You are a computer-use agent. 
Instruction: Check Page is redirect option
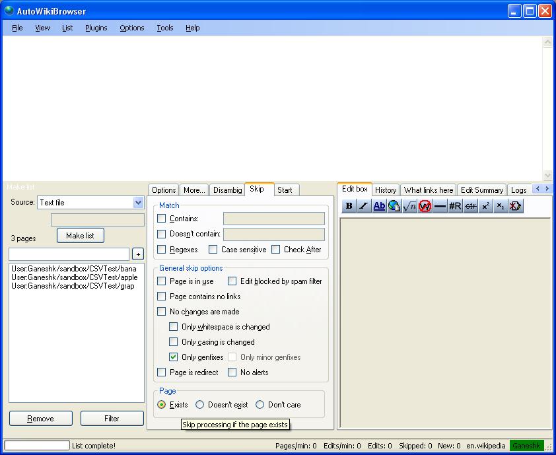[161, 372]
